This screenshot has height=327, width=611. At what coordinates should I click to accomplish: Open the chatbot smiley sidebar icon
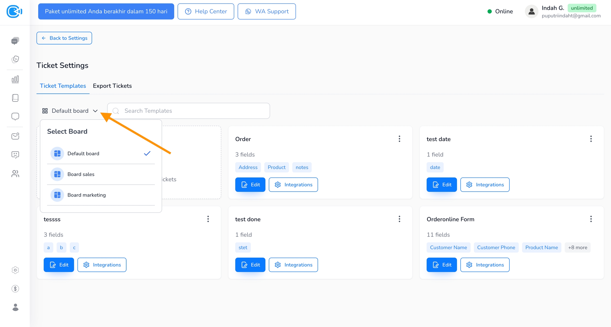click(x=15, y=155)
